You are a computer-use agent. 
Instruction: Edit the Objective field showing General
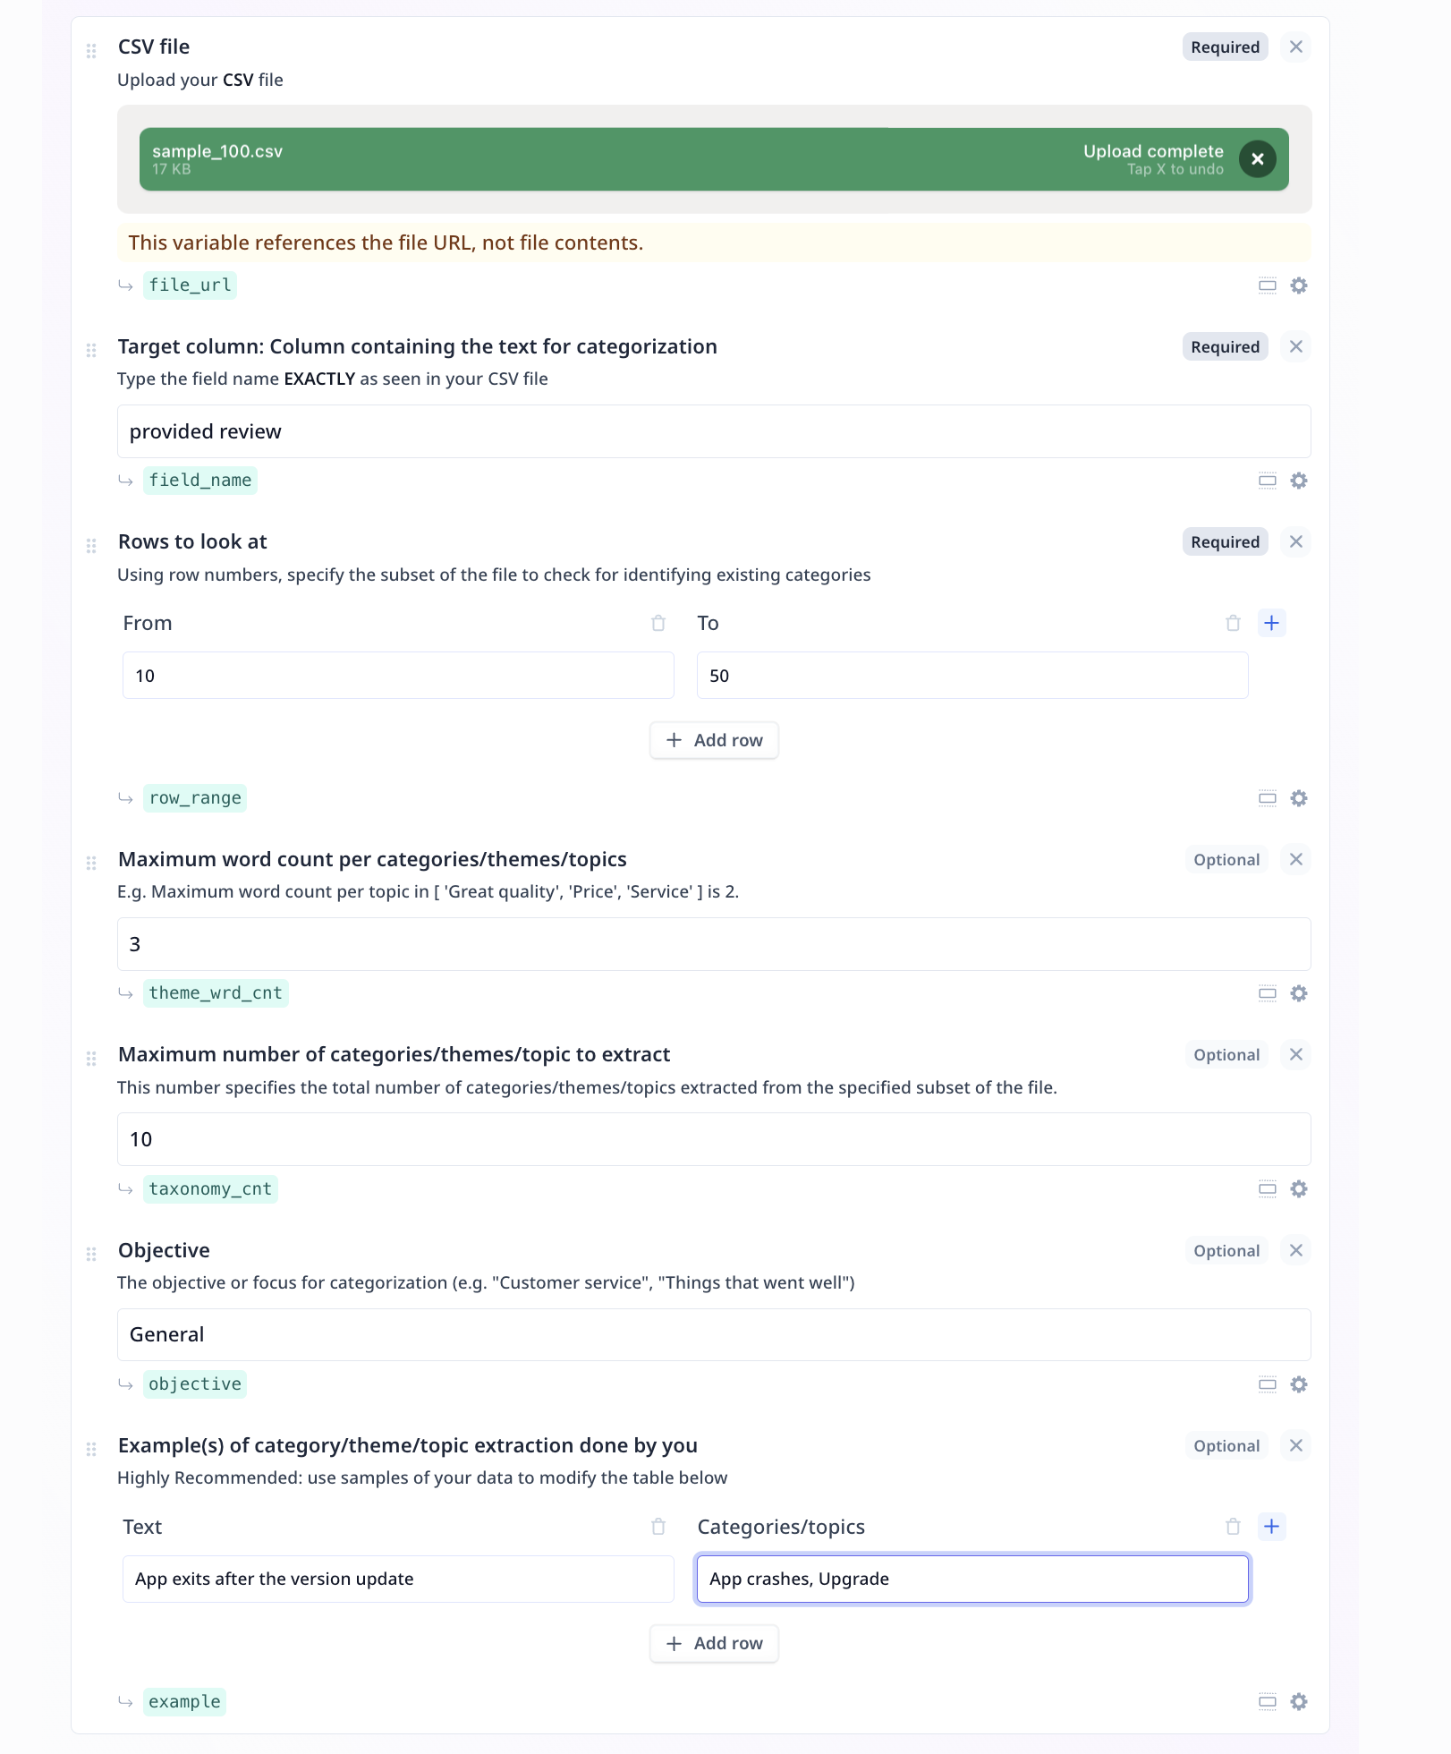point(714,1334)
